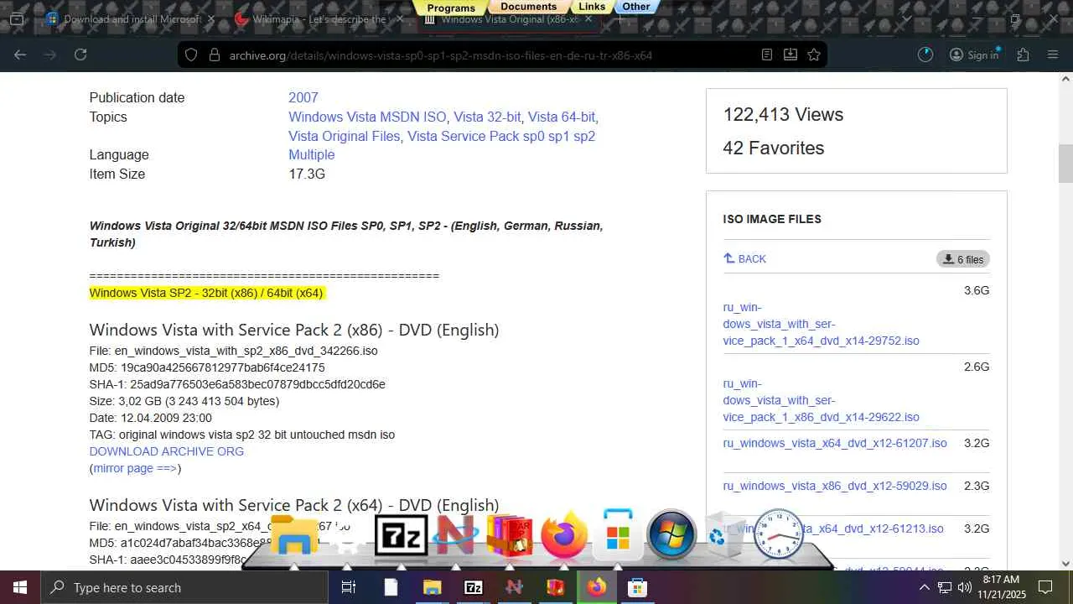Open the Windows Start menu
The width and height of the screenshot is (1073, 604).
pyautogui.click(x=20, y=587)
